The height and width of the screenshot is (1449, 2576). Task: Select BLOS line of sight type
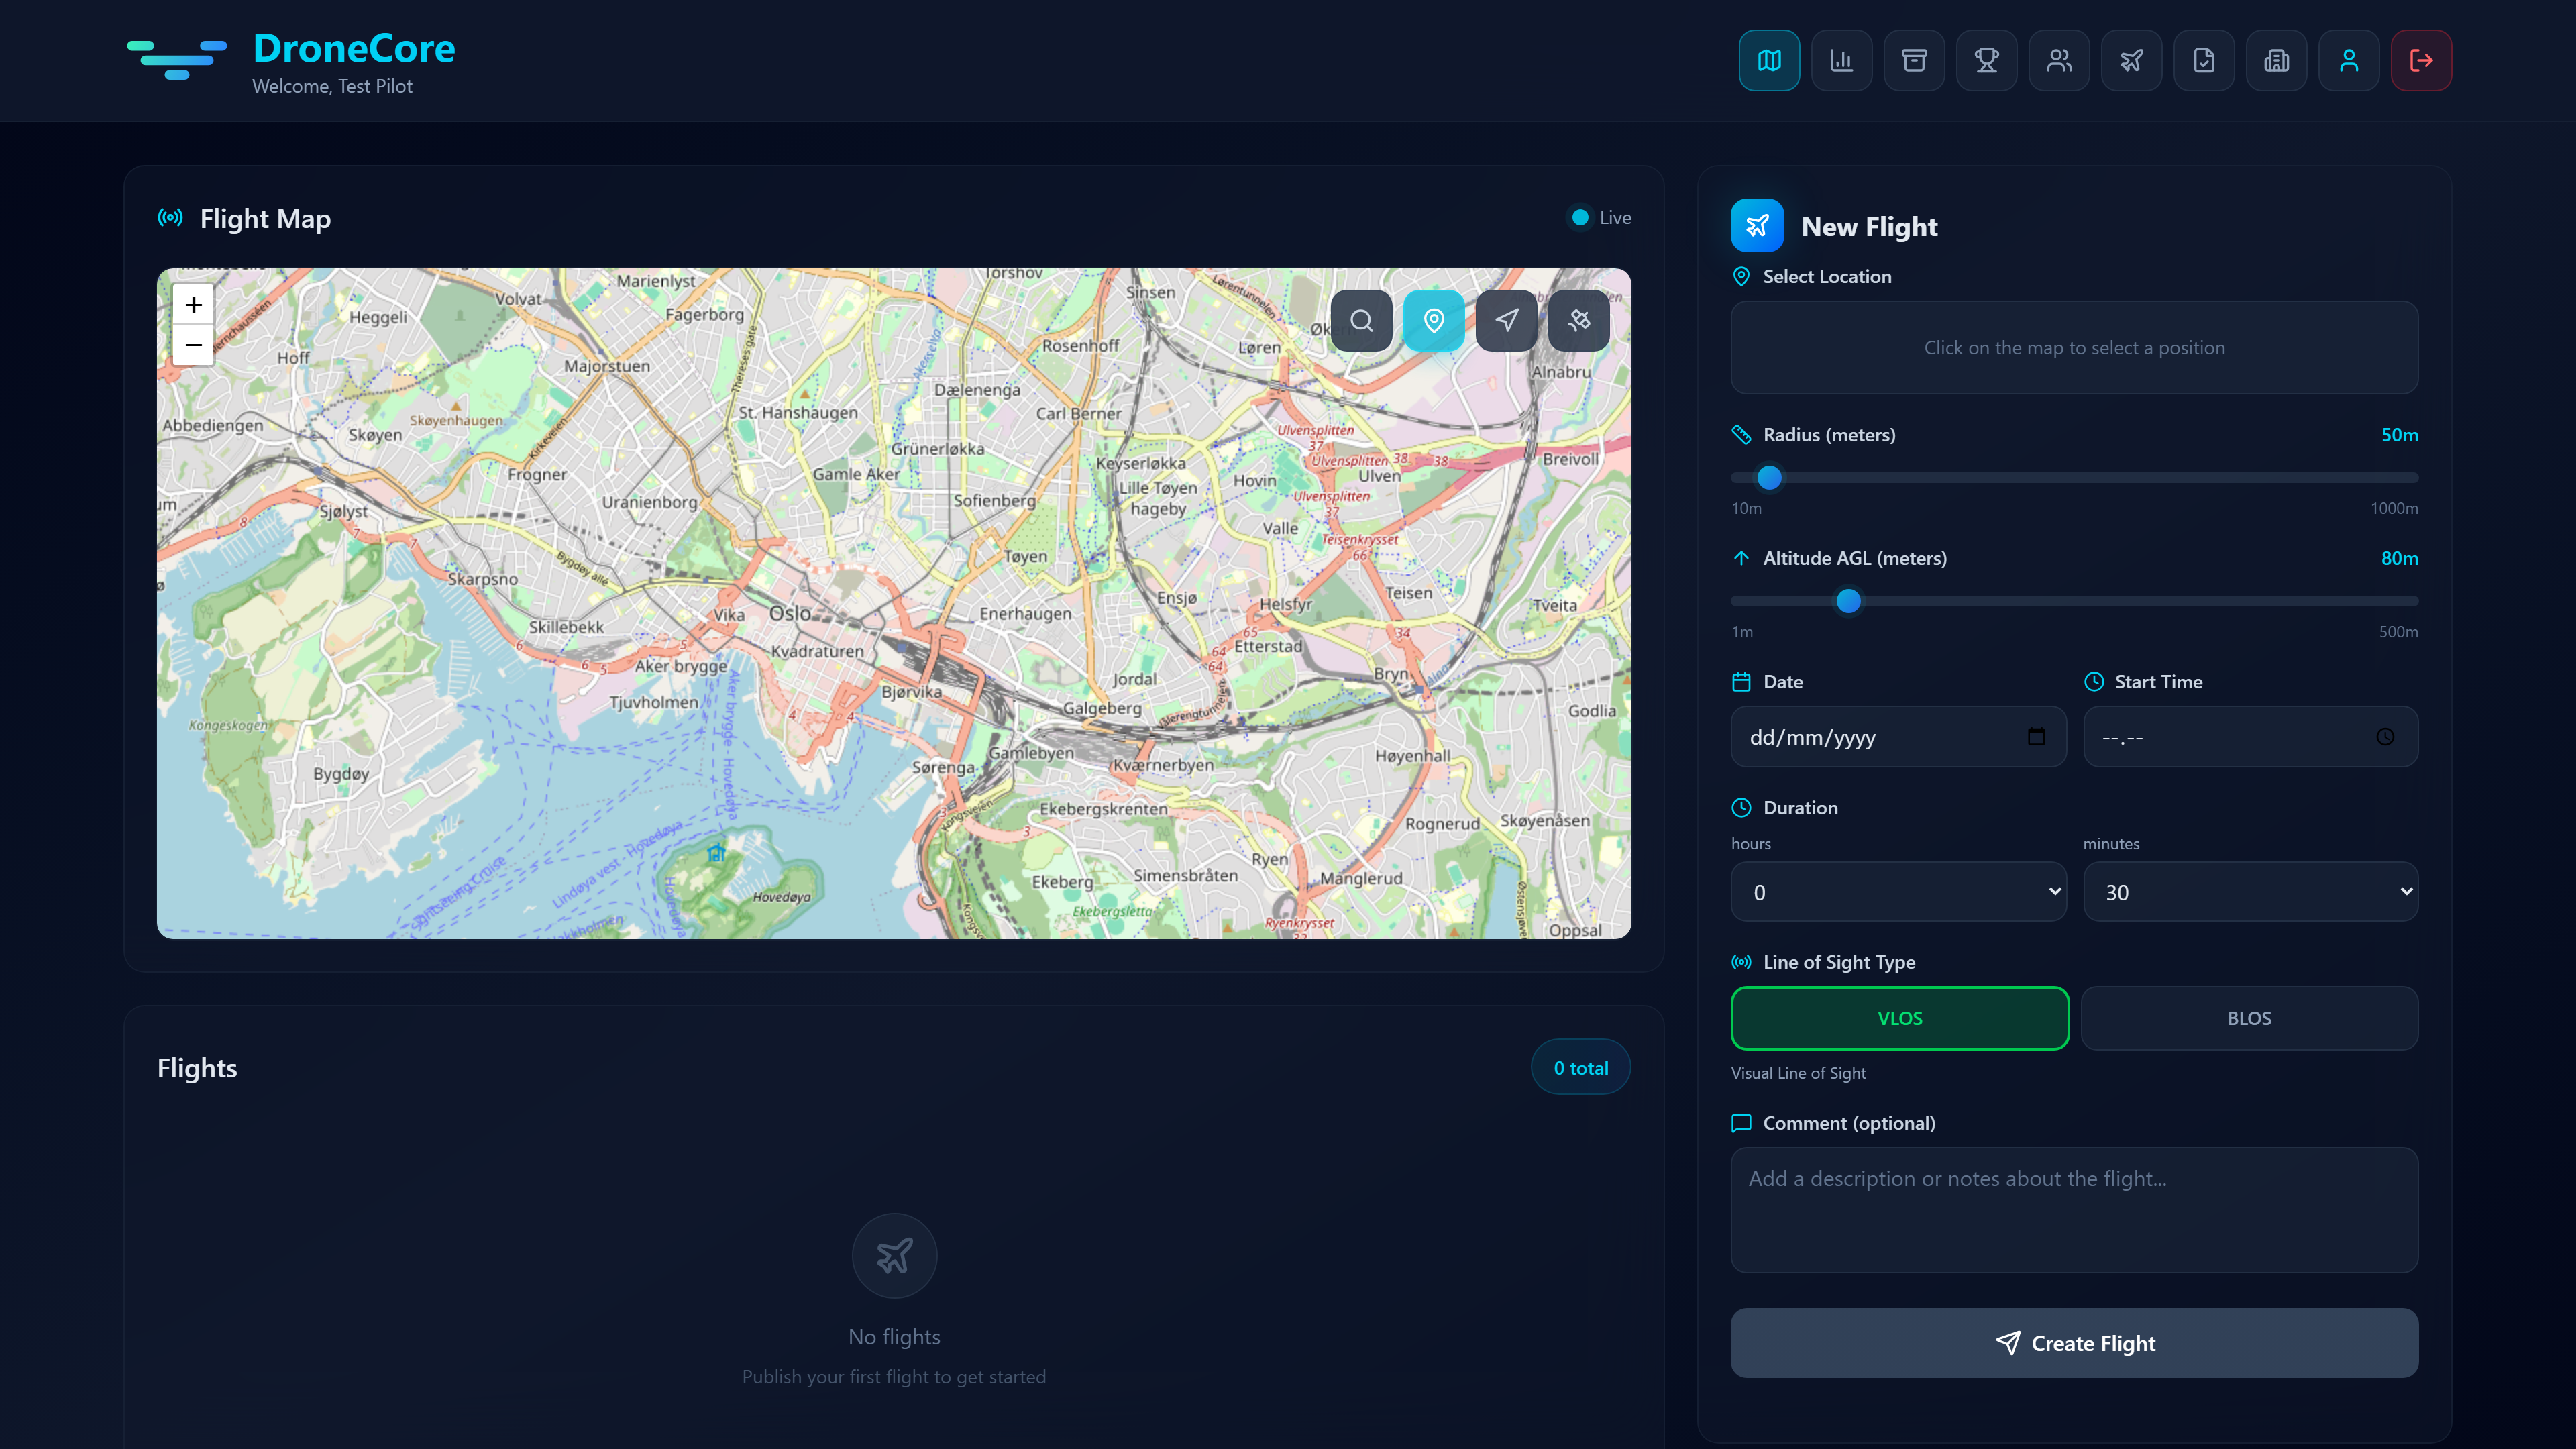point(2249,1018)
